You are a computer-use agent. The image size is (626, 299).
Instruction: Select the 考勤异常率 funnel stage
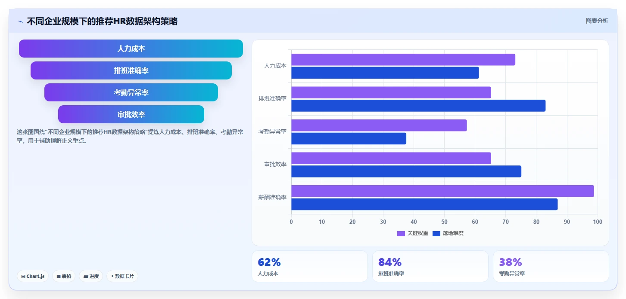[x=131, y=92]
